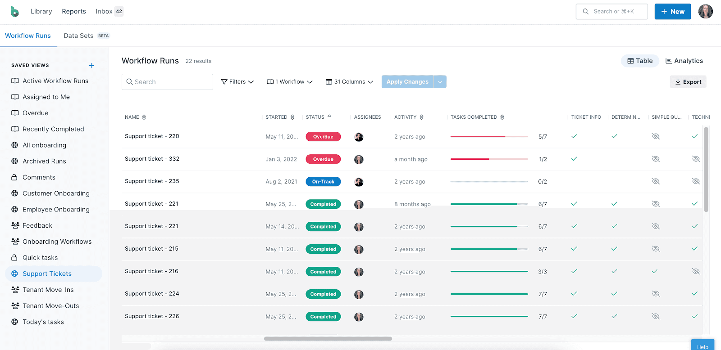The height and width of the screenshot is (350, 721).
Task: Click assignee avatar for Support ticket - 235
Action: (x=359, y=182)
